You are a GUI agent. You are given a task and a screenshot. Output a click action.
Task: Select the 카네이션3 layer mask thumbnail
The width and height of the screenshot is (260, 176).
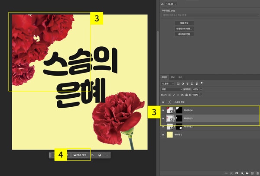coord(179,118)
